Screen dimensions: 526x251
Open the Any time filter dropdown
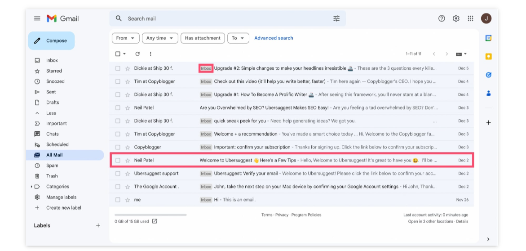[x=160, y=38]
